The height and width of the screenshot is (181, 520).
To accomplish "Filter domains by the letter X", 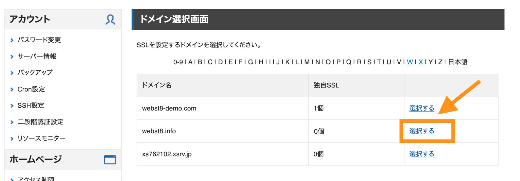I will [420, 62].
